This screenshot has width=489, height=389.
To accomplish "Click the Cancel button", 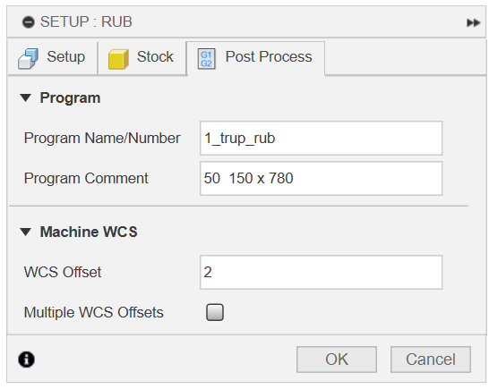I will pyautogui.click(x=431, y=359).
